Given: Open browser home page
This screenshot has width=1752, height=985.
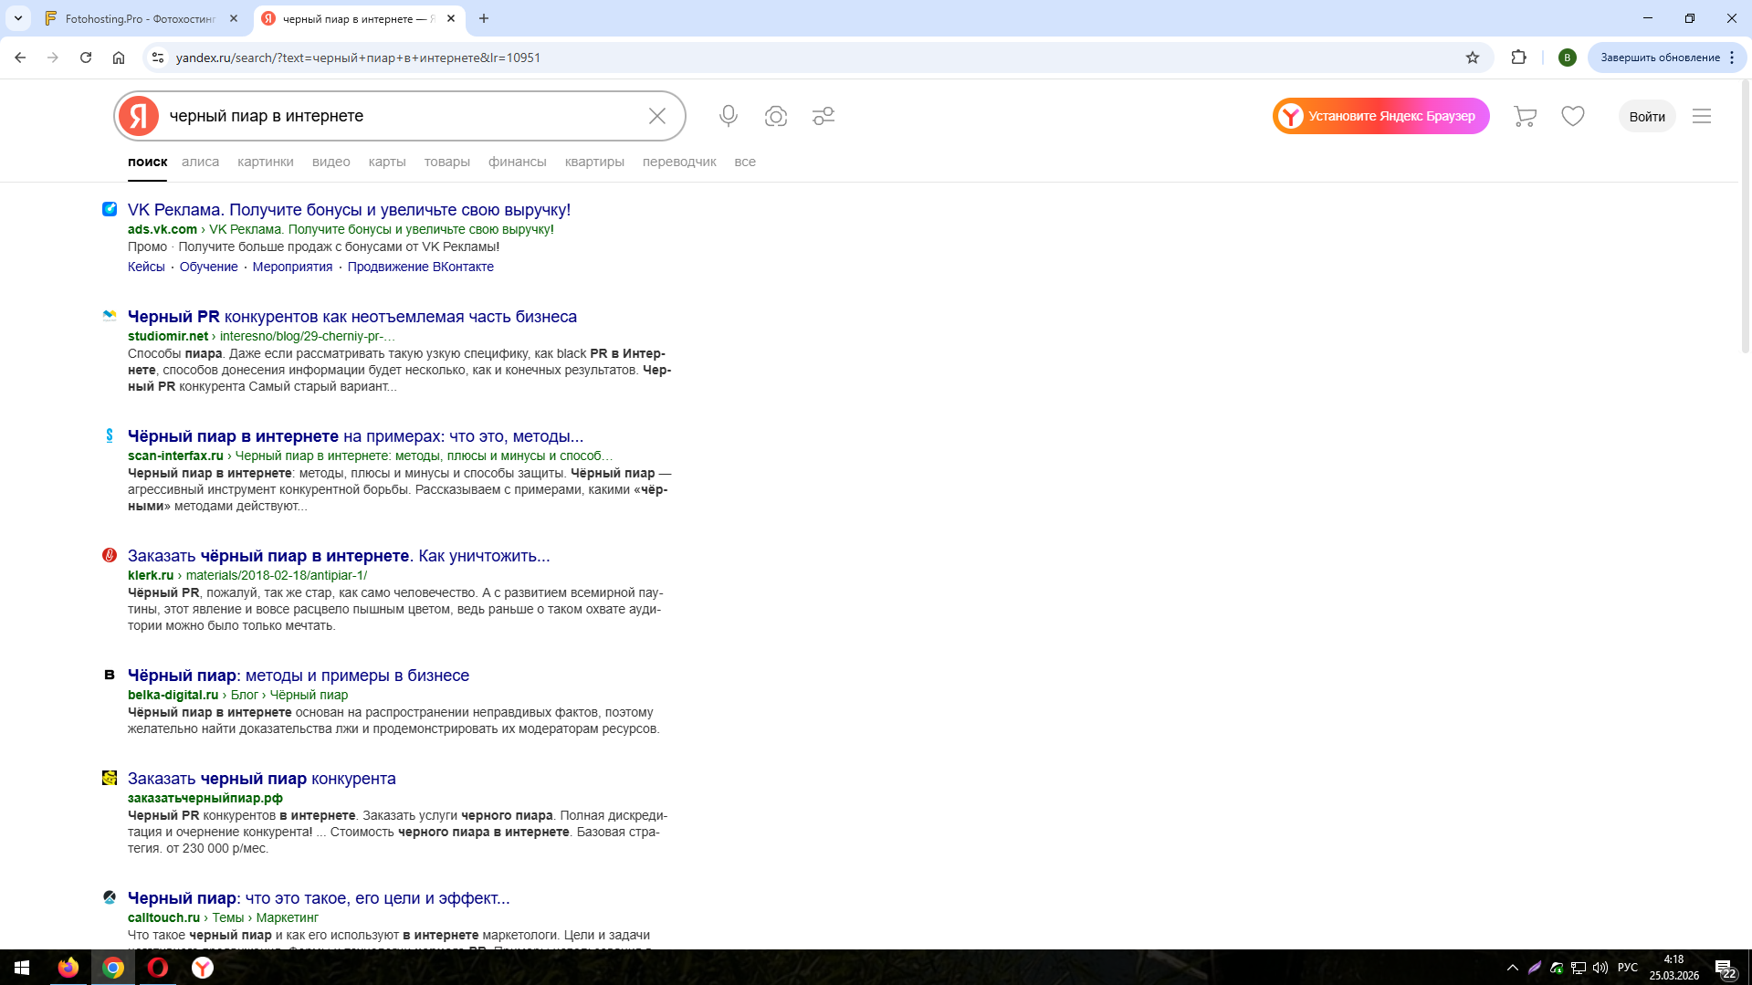Looking at the screenshot, I should [x=119, y=58].
